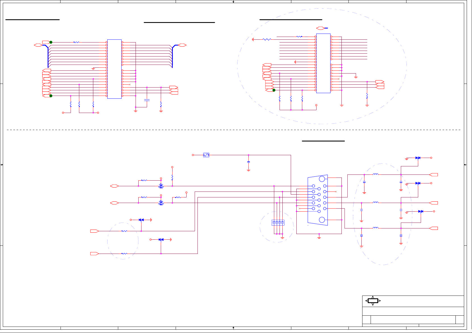Select the lower dual diode near lower-left resistors
This screenshot has height=333, width=472.
(x=161, y=240)
